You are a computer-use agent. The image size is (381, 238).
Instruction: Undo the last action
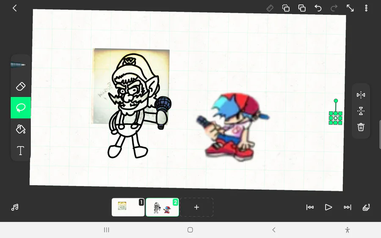[318, 8]
